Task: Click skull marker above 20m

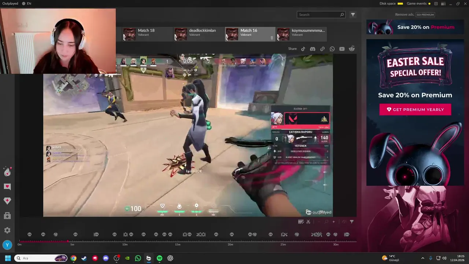Action: 232,234
